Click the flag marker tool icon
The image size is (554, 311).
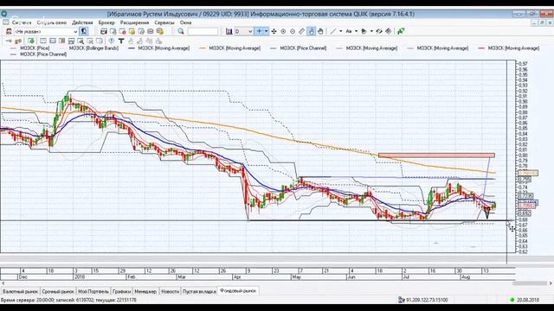pyautogui.click(x=364, y=31)
